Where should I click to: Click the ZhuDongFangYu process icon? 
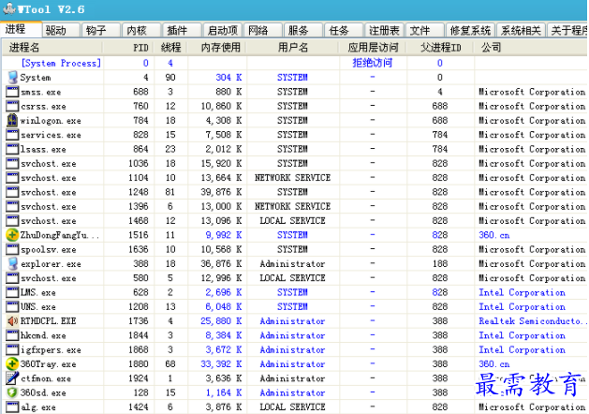[x=12, y=235]
